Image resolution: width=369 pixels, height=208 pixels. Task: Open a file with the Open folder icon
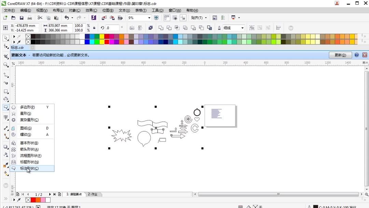13,18
